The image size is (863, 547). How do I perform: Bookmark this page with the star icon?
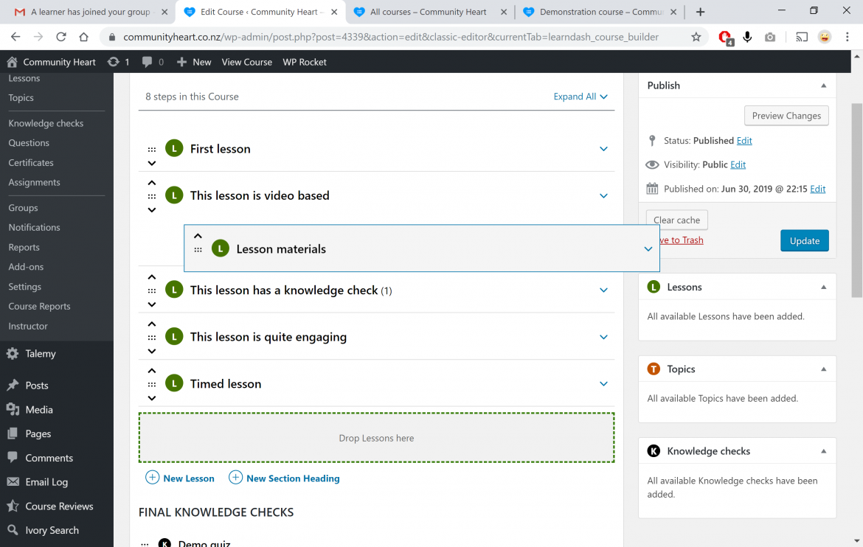pos(696,37)
